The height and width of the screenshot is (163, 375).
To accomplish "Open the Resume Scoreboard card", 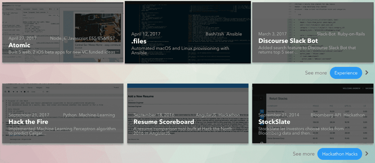I will click(188, 113).
